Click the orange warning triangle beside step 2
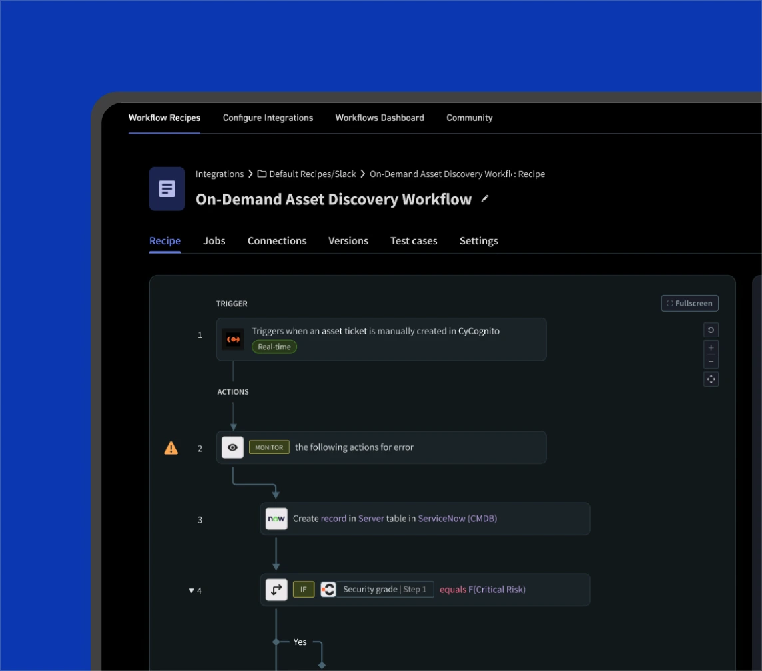Image resolution: width=762 pixels, height=671 pixels. click(x=171, y=448)
